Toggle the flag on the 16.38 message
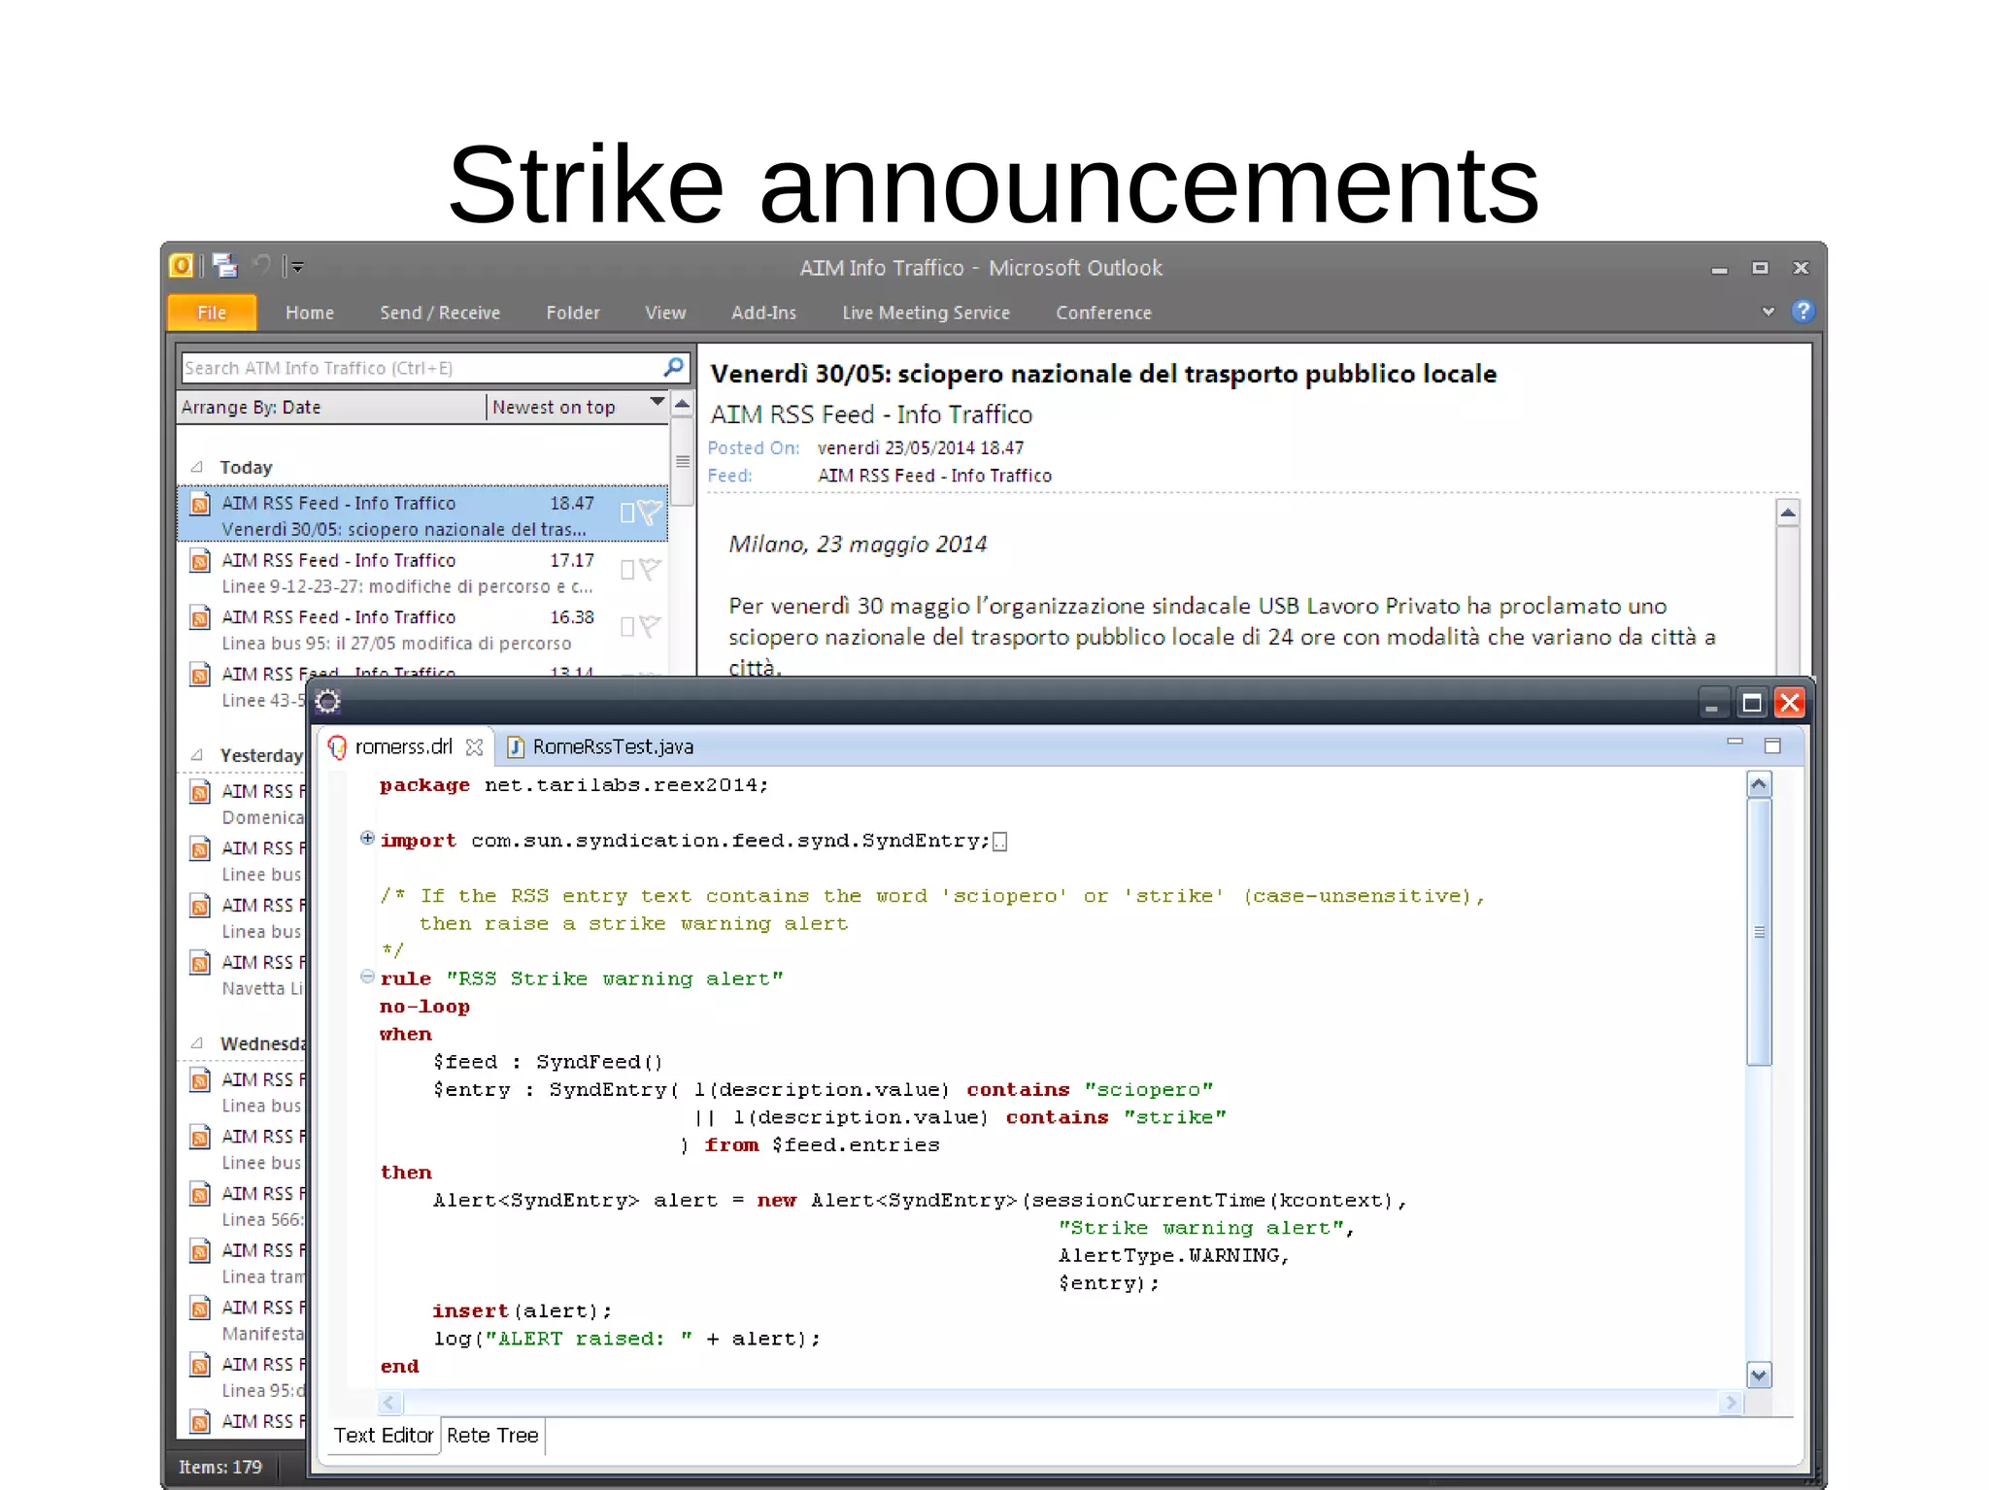 click(x=650, y=626)
